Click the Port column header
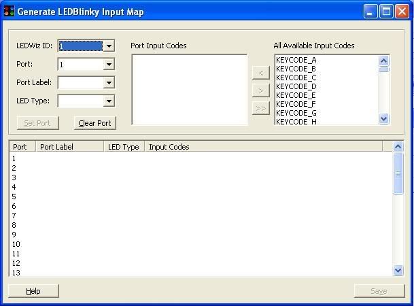414x306 pixels. pos(22,147)
